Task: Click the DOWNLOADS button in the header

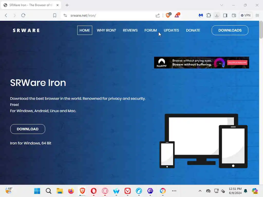Action: coord(230,30)
